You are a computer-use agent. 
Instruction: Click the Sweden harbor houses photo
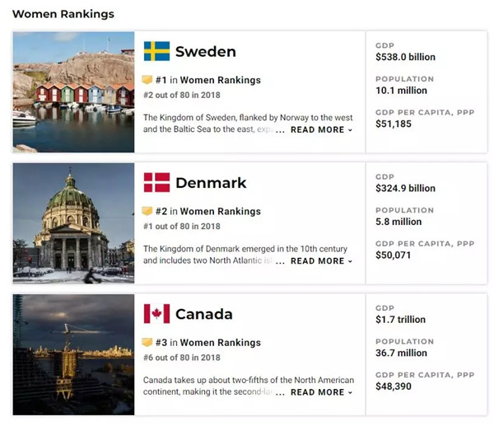pyautogui.click(x=73, y=92)
